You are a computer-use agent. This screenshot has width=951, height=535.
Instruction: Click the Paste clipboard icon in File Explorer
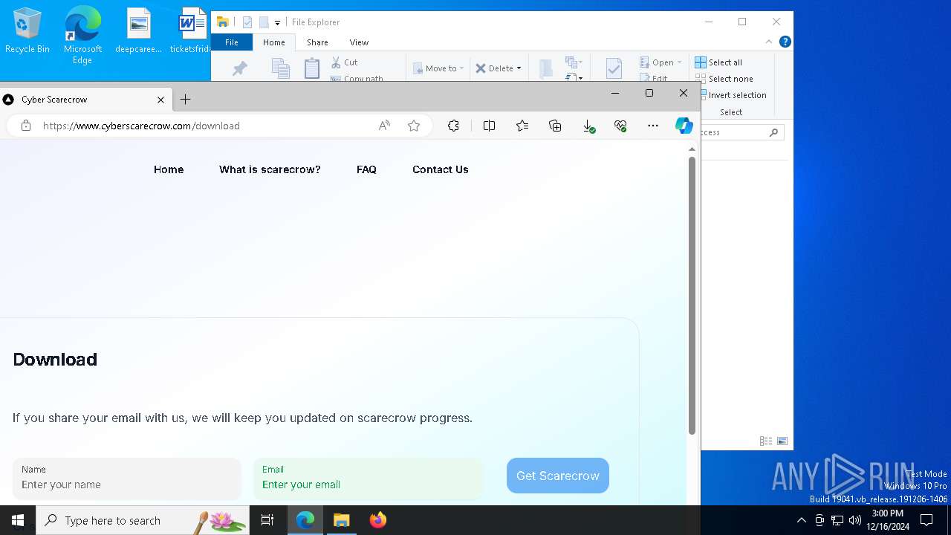coord(312,68)
